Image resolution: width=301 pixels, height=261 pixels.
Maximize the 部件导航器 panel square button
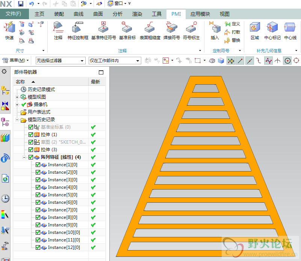point(101,73)
